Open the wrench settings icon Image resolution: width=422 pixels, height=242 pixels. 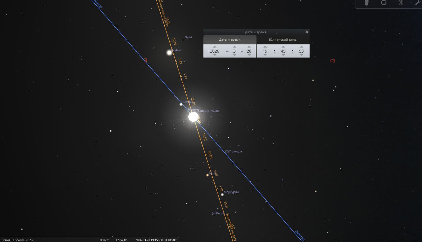[417, 3]
